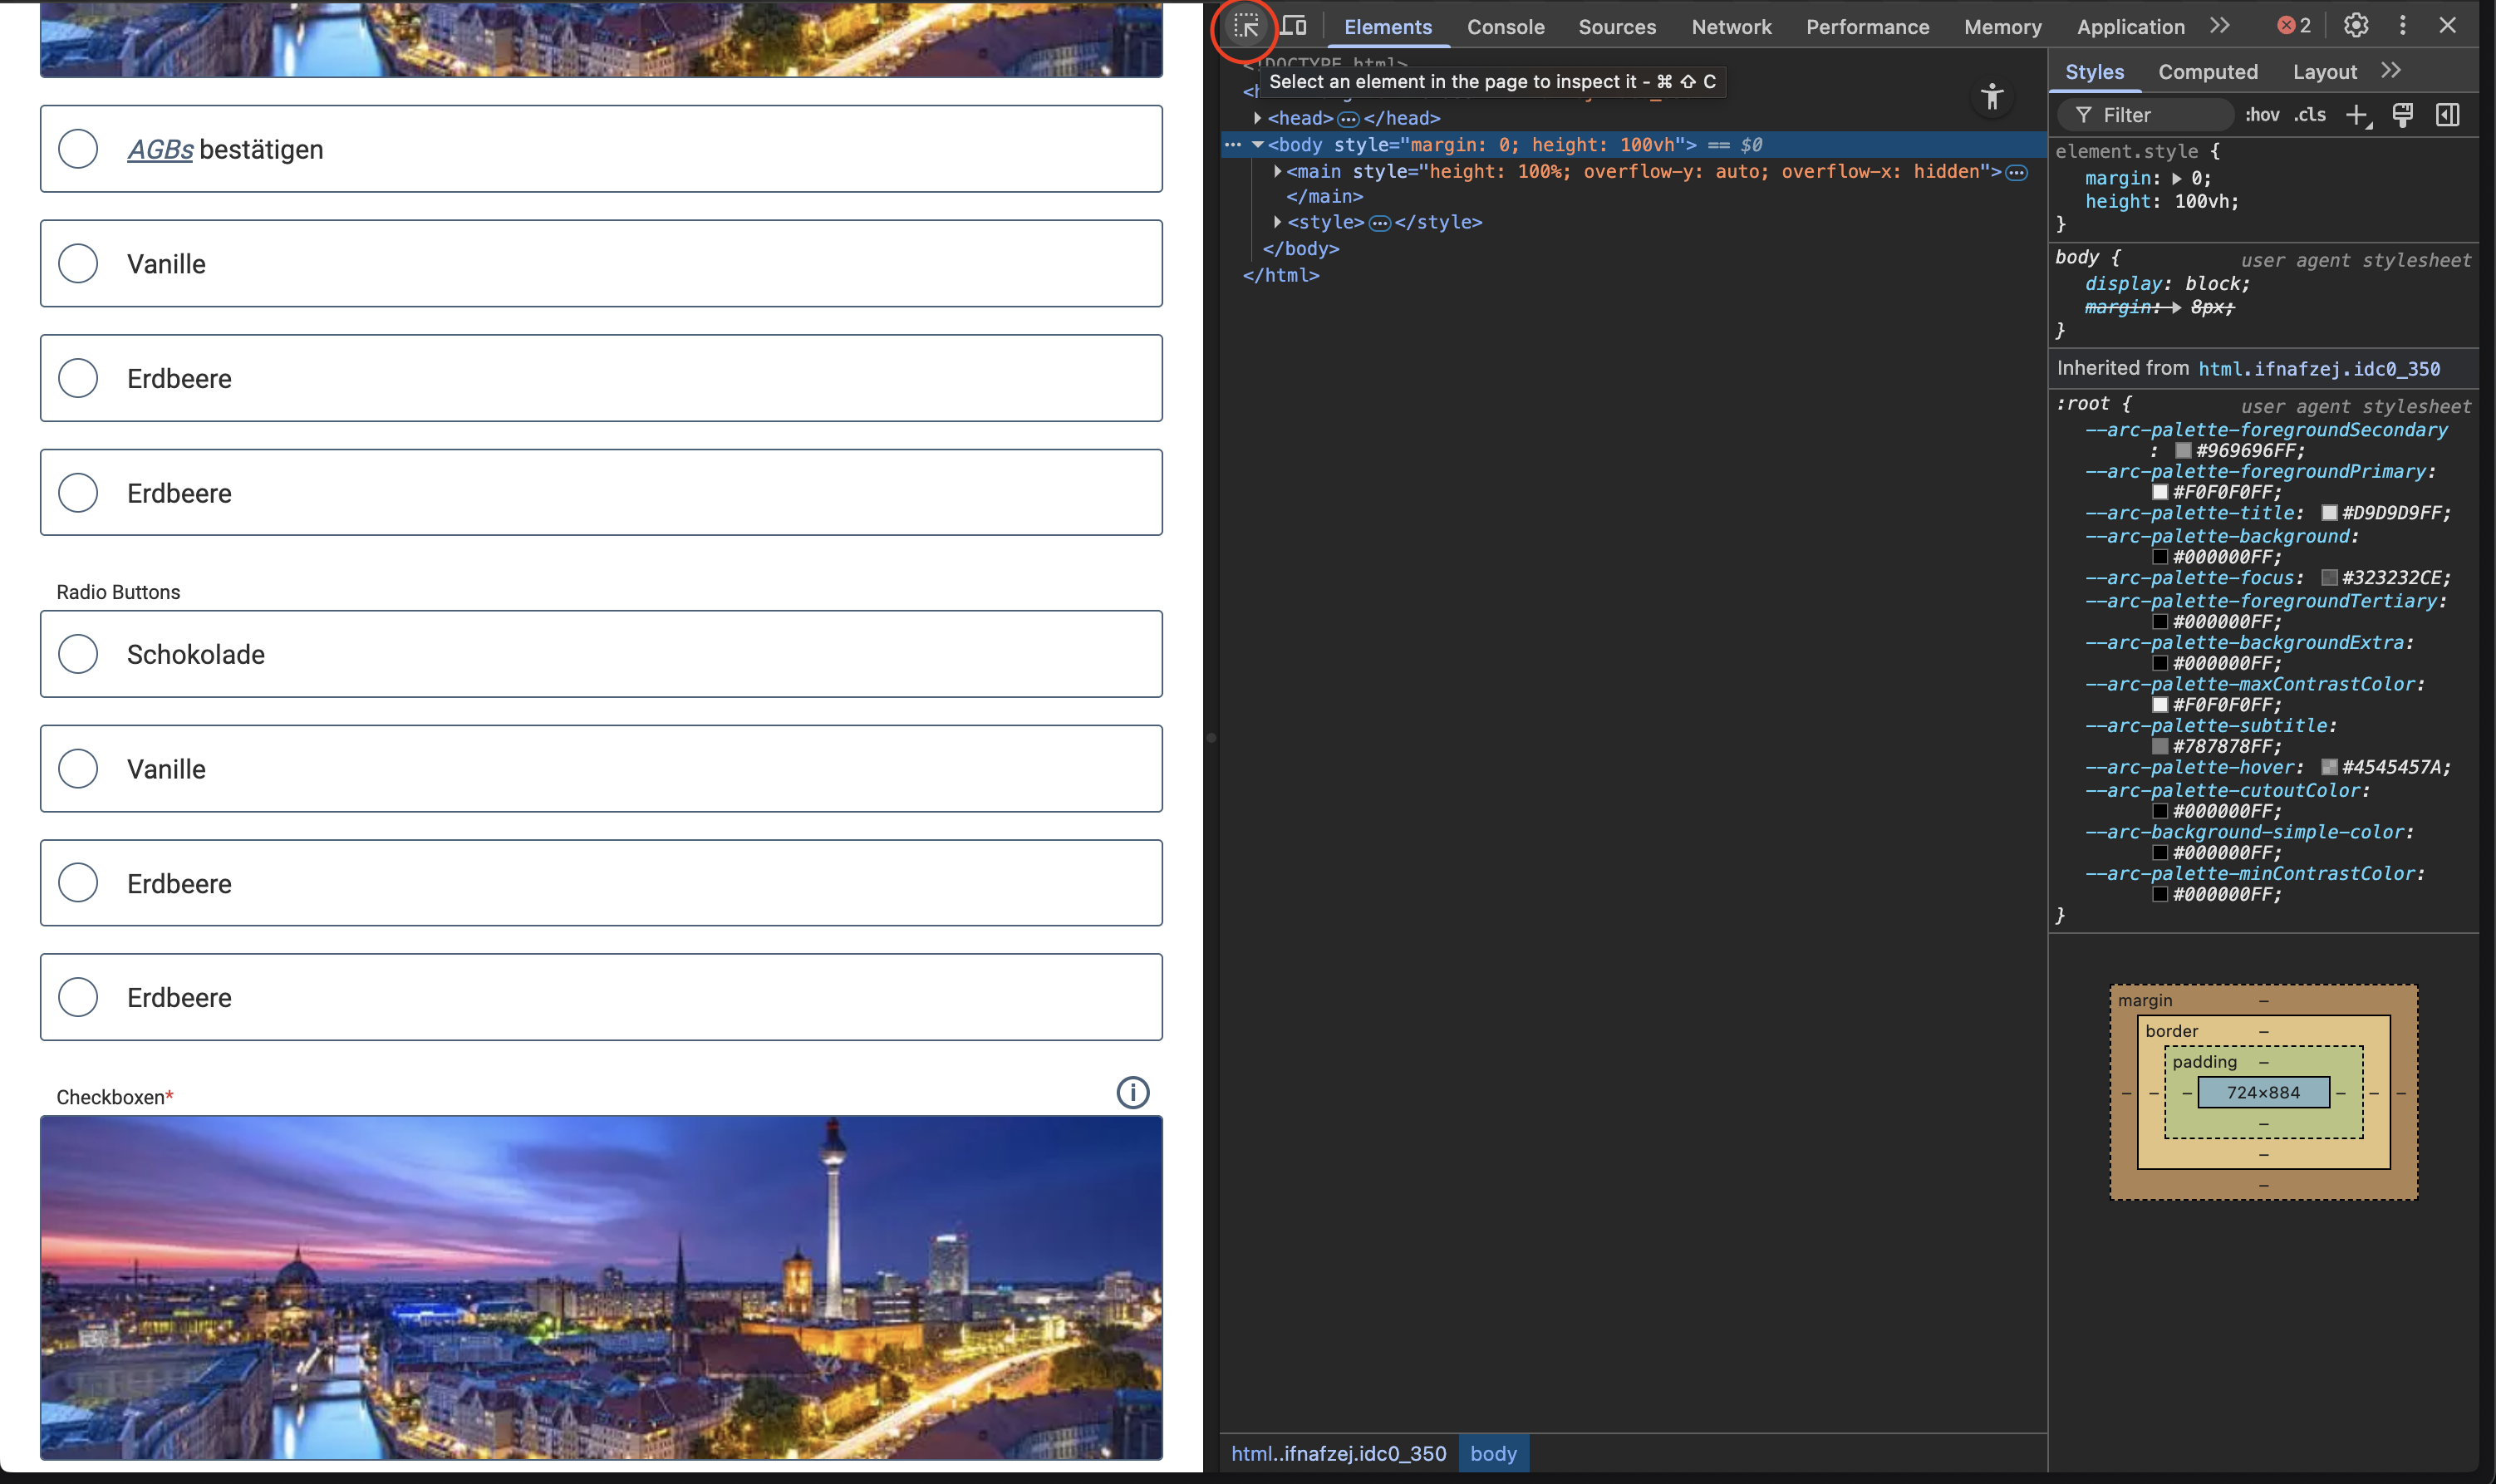Open the Network panel
2496x1484 pixels.
[x=1731, y=27]
